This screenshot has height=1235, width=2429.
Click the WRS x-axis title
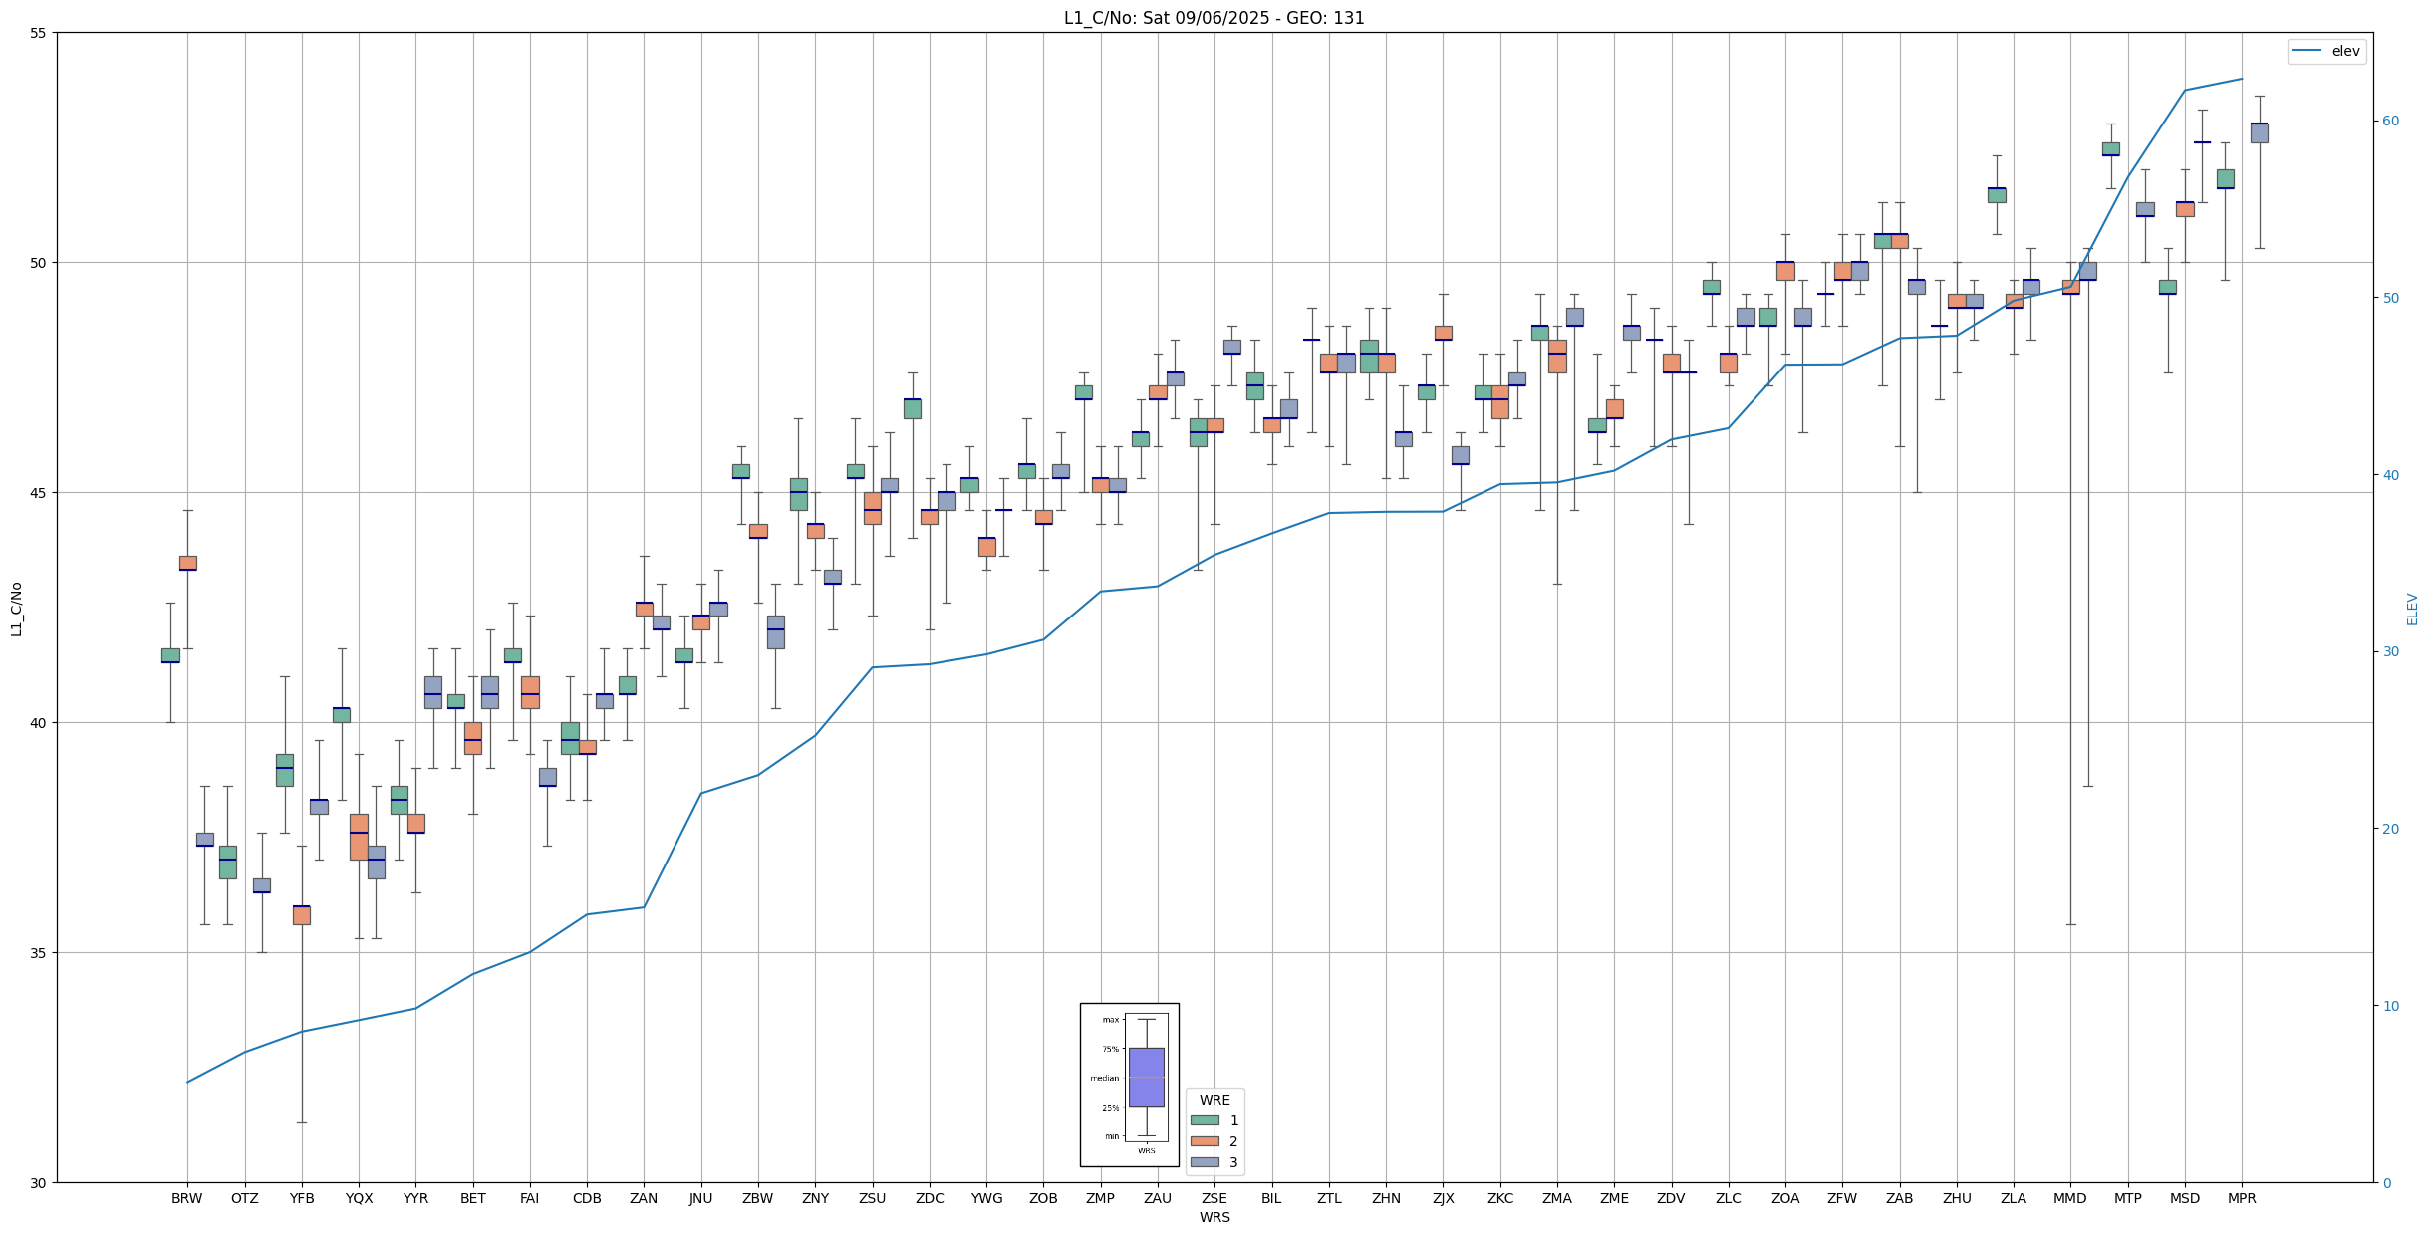tap(1214, 1217)
